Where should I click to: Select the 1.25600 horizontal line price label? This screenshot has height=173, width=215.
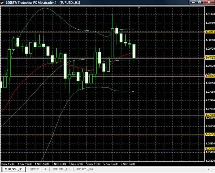coord(210,149)
